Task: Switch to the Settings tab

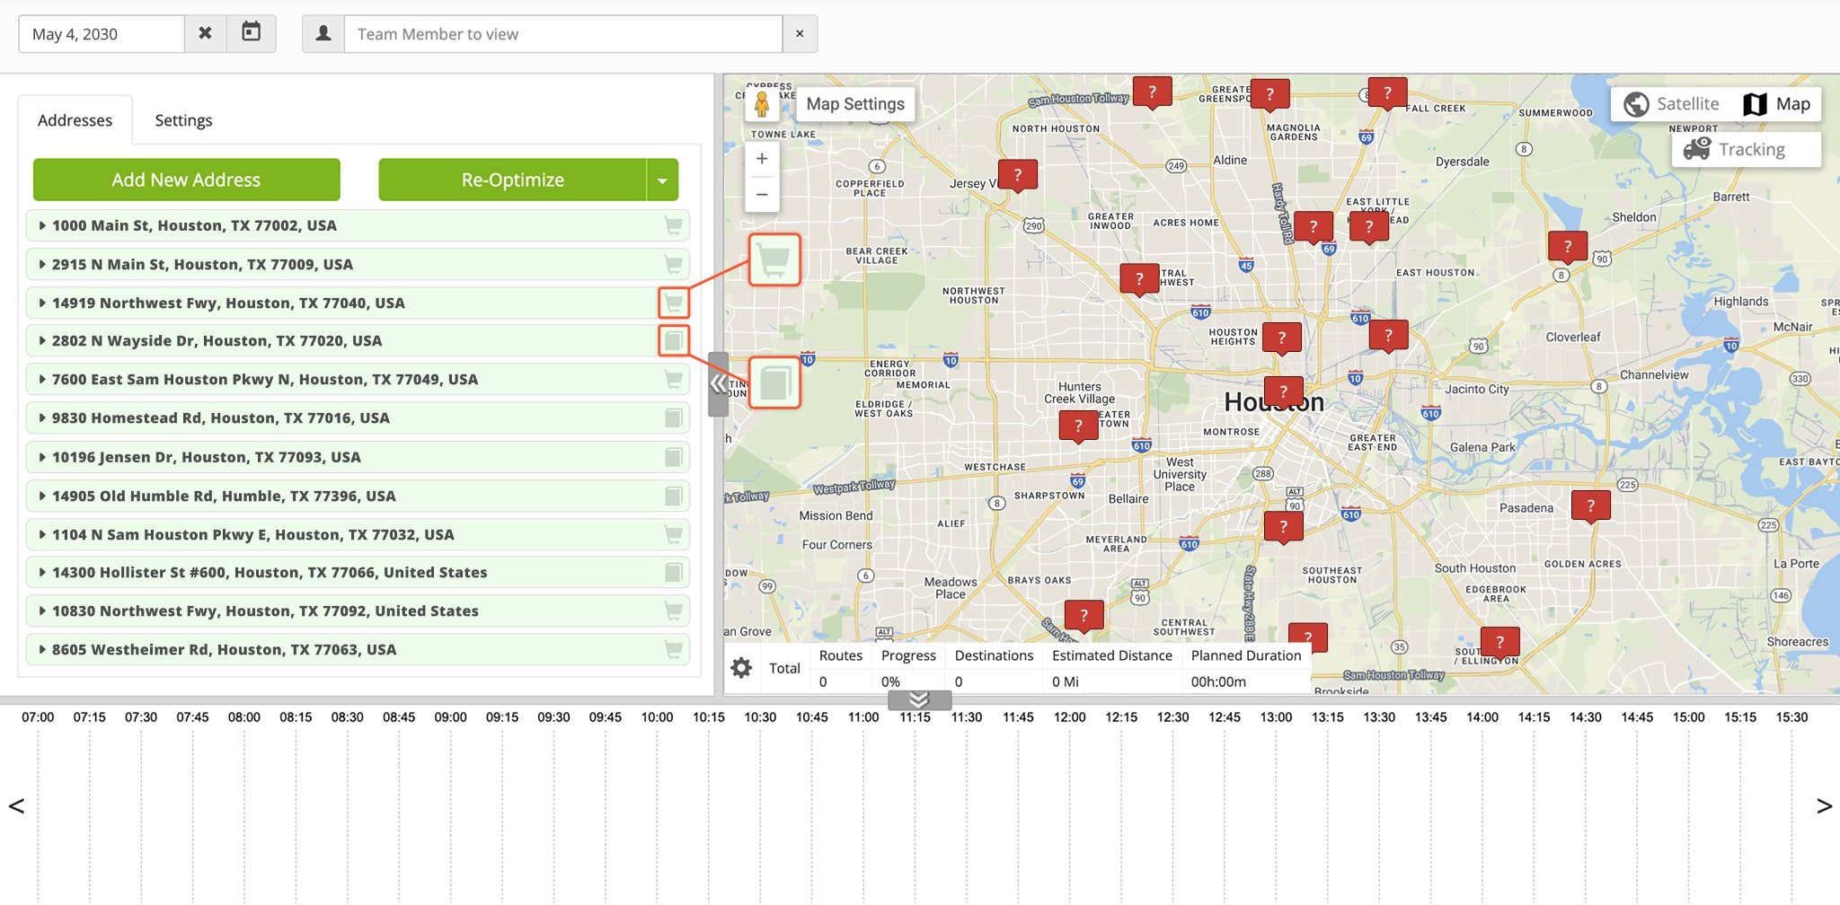Action: (183, 120)
